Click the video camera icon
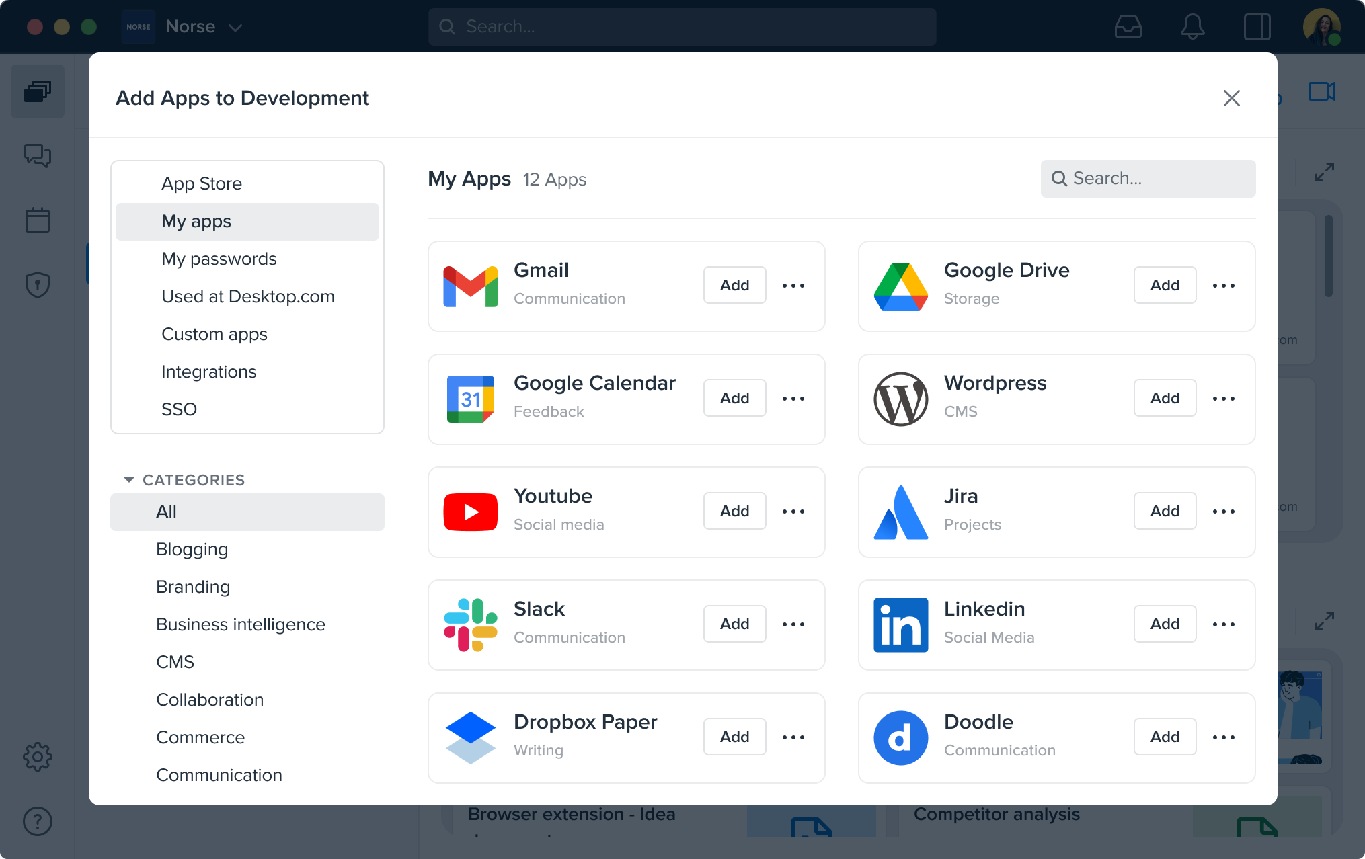This screenshot has width=1365, height=859. pos(1322,91)
